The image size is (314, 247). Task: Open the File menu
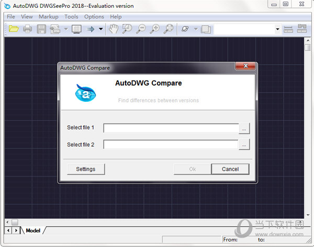[11, 17]
